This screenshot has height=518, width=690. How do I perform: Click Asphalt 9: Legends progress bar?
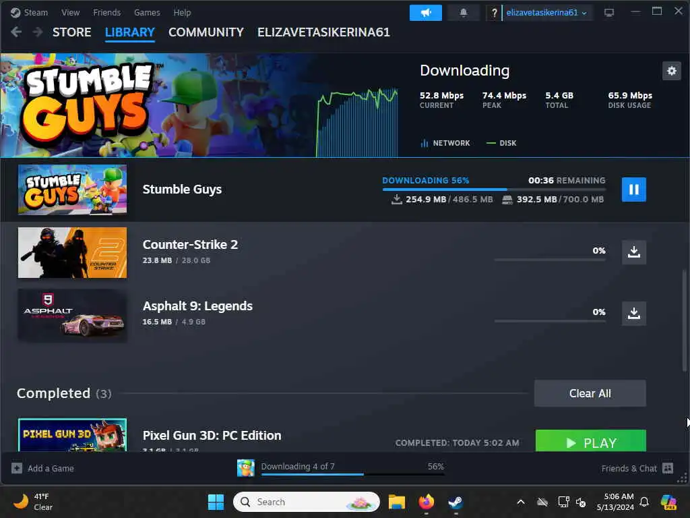coord(550,321)
